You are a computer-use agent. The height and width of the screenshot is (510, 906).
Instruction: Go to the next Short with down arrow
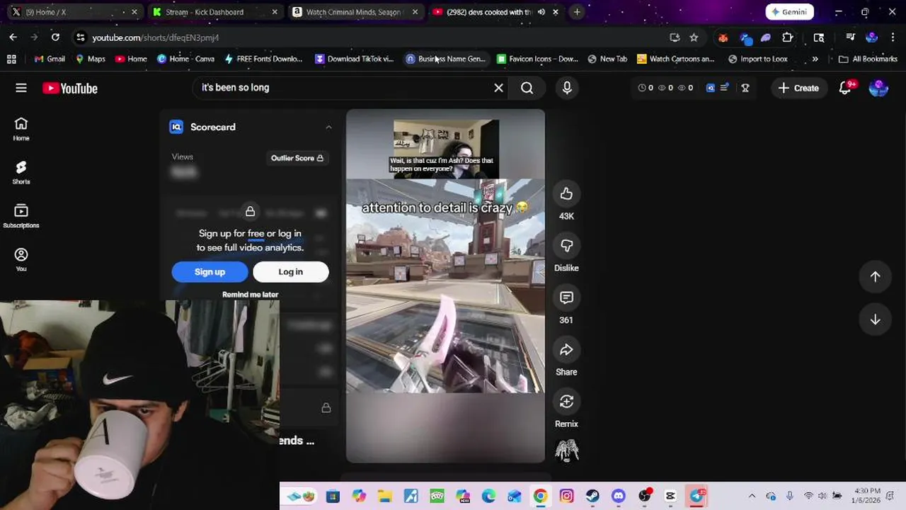pyautogui.click(x=875, y=319)
